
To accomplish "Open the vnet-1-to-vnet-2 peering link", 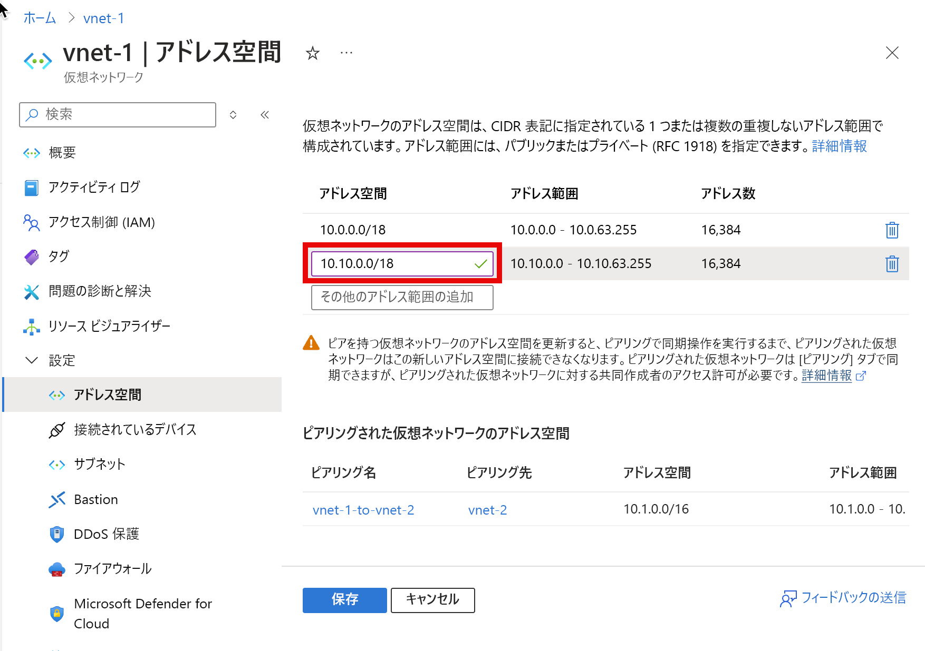I will click(x=363, y=509).
